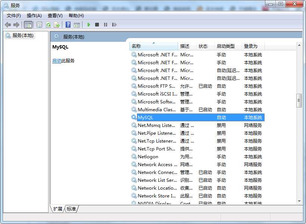306x224 pixels.
Task: Click gear icon of the MySQL row
Action: (134, 117)
